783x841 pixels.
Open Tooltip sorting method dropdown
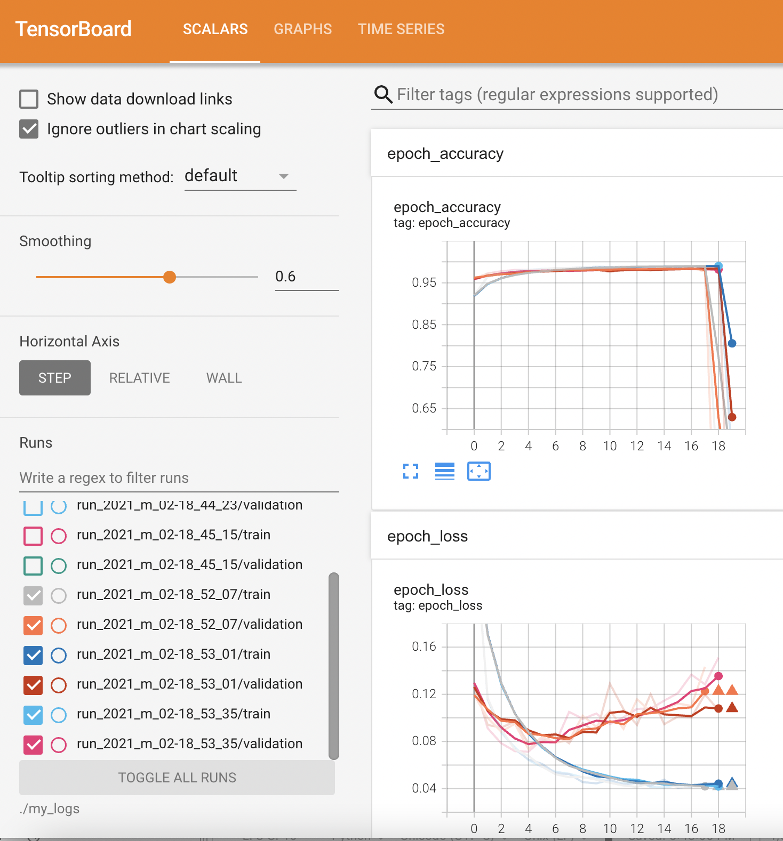click(x=240, y=176)
